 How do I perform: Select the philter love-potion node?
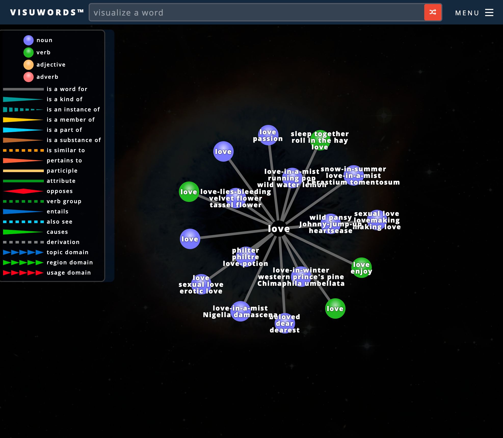(245, 257)
